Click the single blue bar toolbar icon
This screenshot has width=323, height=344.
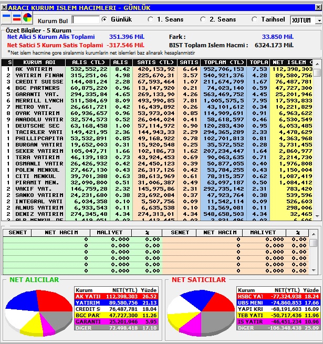coord(6,18)
